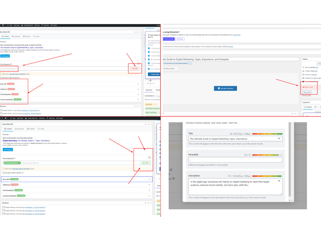Click Edit Snippet button below sales-landing preview
Image resolution: width=321 pixels, height=241 pixels.
[x=8, y=150]
